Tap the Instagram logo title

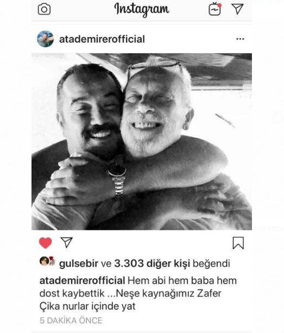[142, 10]
